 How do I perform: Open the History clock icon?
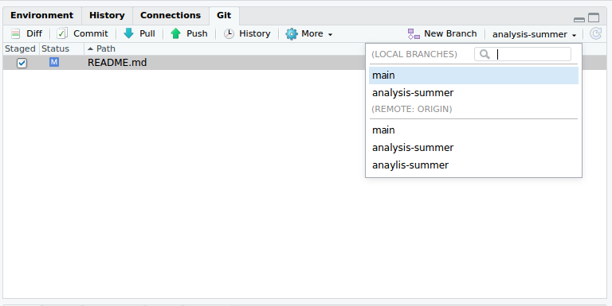coord(229,34)
